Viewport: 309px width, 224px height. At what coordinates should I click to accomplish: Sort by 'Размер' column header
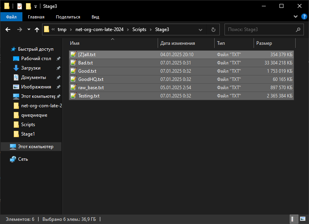pyautogui.click(x=263, y=43)
